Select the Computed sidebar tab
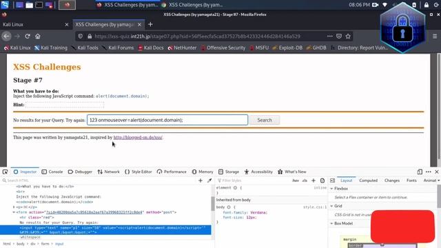Screen dimensions: 441x248 [x=368, y=180]
